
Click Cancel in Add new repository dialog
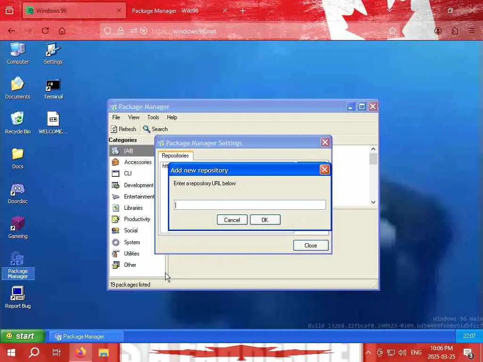tap(232, 220)
